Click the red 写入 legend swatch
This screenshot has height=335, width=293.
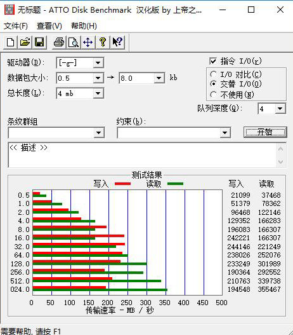pyautogui.click(x=122, y=184)
